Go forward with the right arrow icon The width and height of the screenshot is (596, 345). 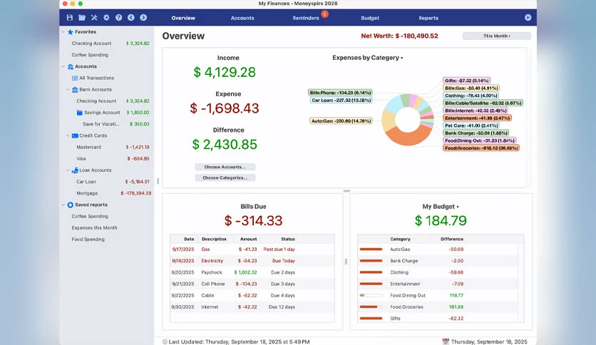143,18
